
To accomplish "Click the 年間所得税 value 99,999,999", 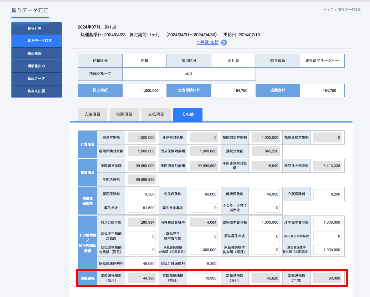I will (142, 179).
